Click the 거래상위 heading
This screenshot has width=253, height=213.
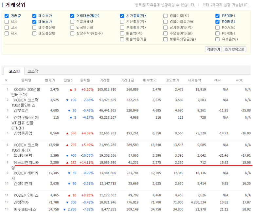pos(15,5)
